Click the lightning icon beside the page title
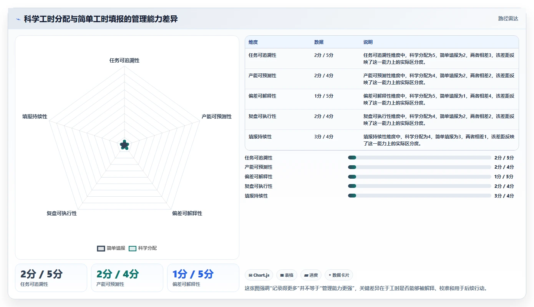This screenshot has height=307, width=534. (18, 19)
